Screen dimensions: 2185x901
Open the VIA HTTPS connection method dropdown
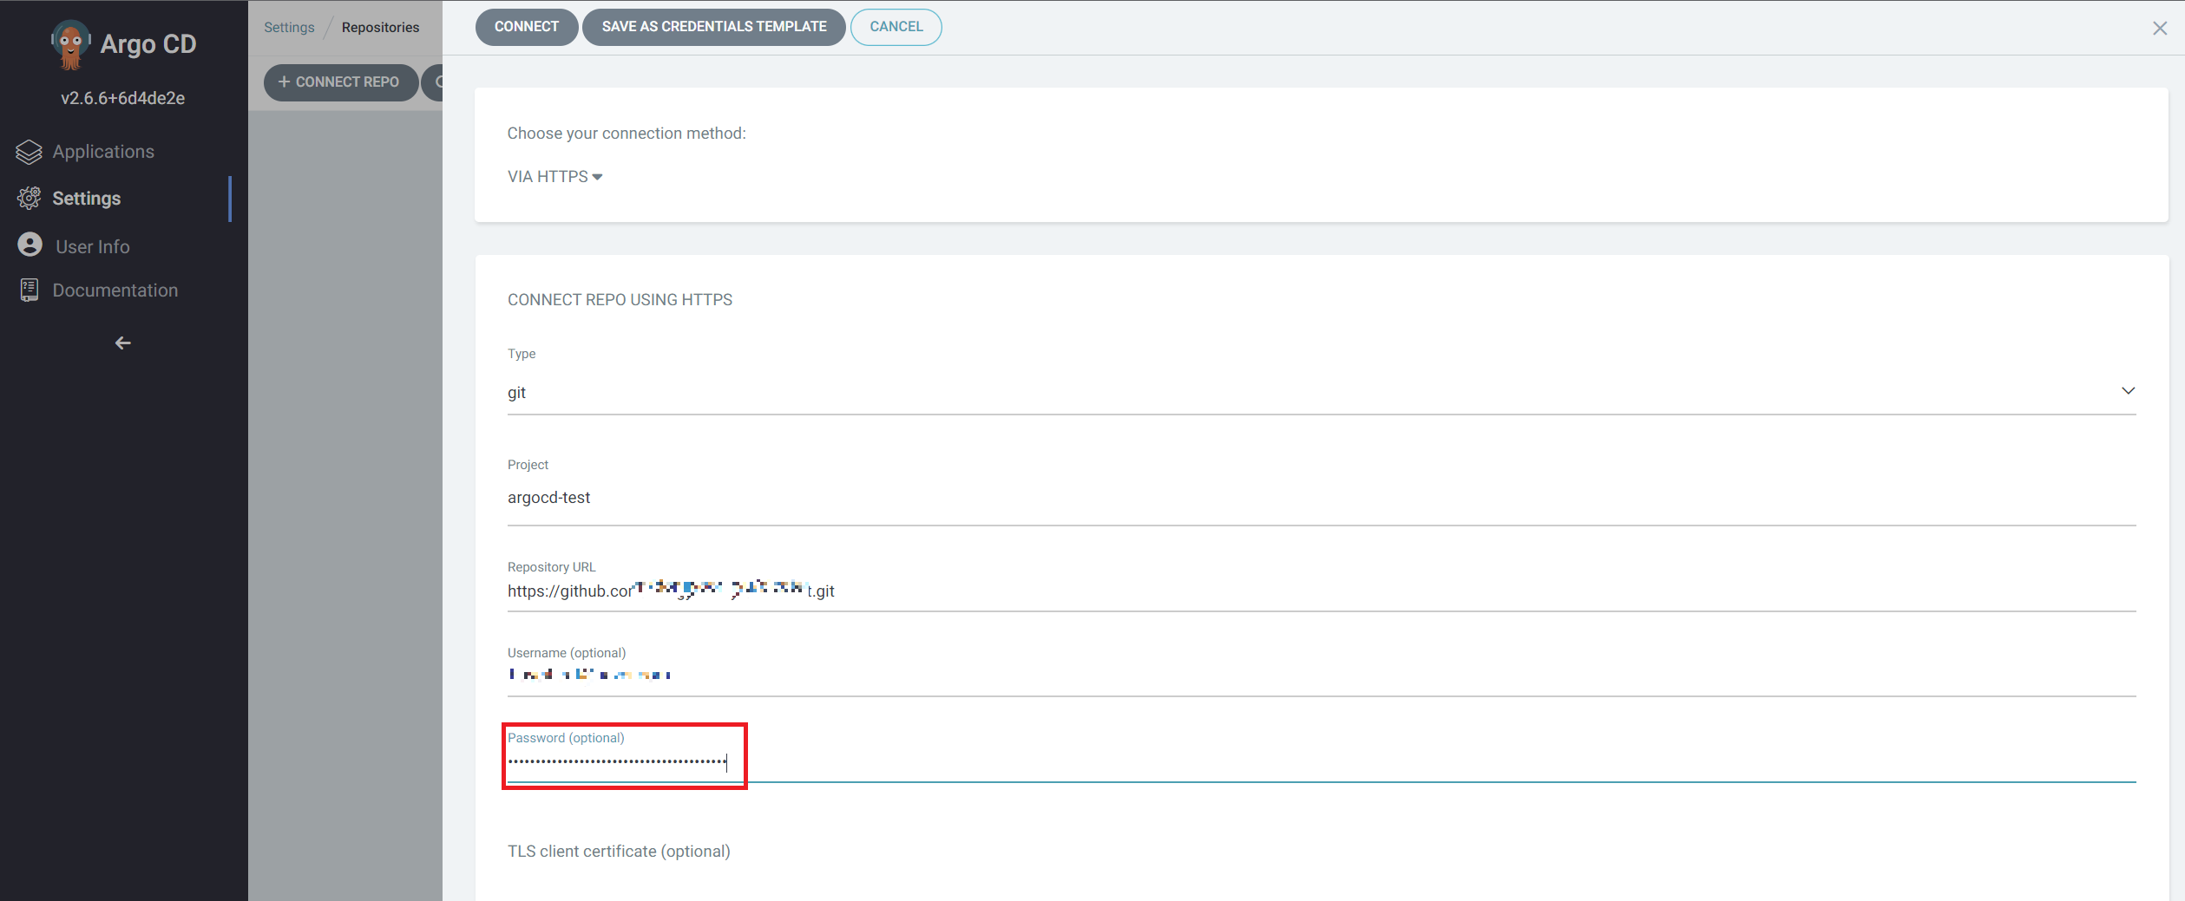point(554,177)
